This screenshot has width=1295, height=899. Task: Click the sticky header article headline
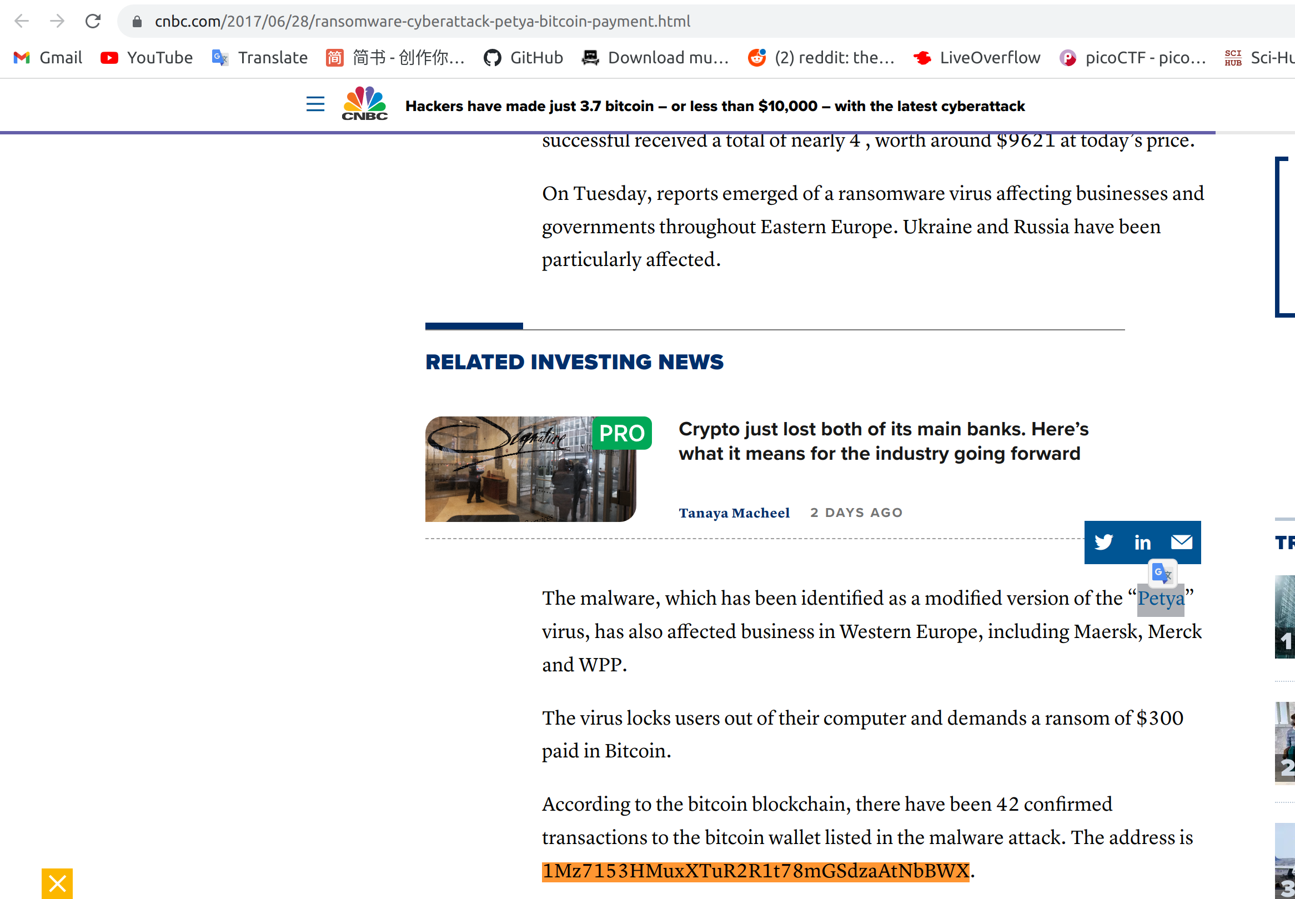[715, 106]
